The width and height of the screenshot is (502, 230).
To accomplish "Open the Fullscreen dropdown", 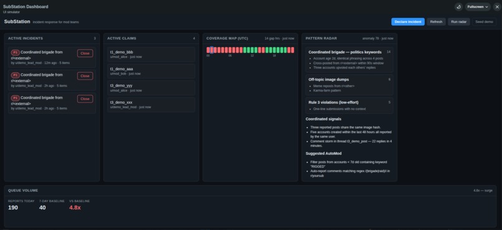I will pos(478,7).
